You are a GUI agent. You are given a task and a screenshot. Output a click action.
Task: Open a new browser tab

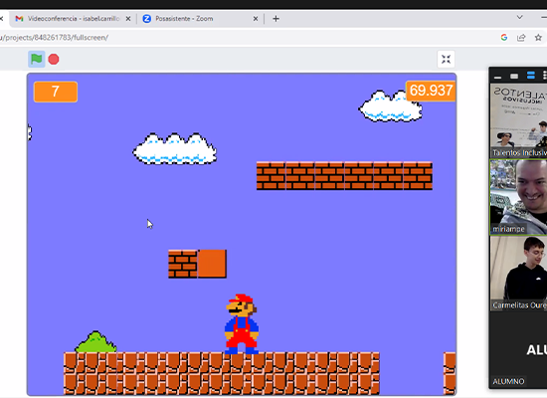coord(275,19)
